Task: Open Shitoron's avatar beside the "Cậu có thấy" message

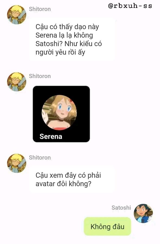Action: tap(16, 15)
